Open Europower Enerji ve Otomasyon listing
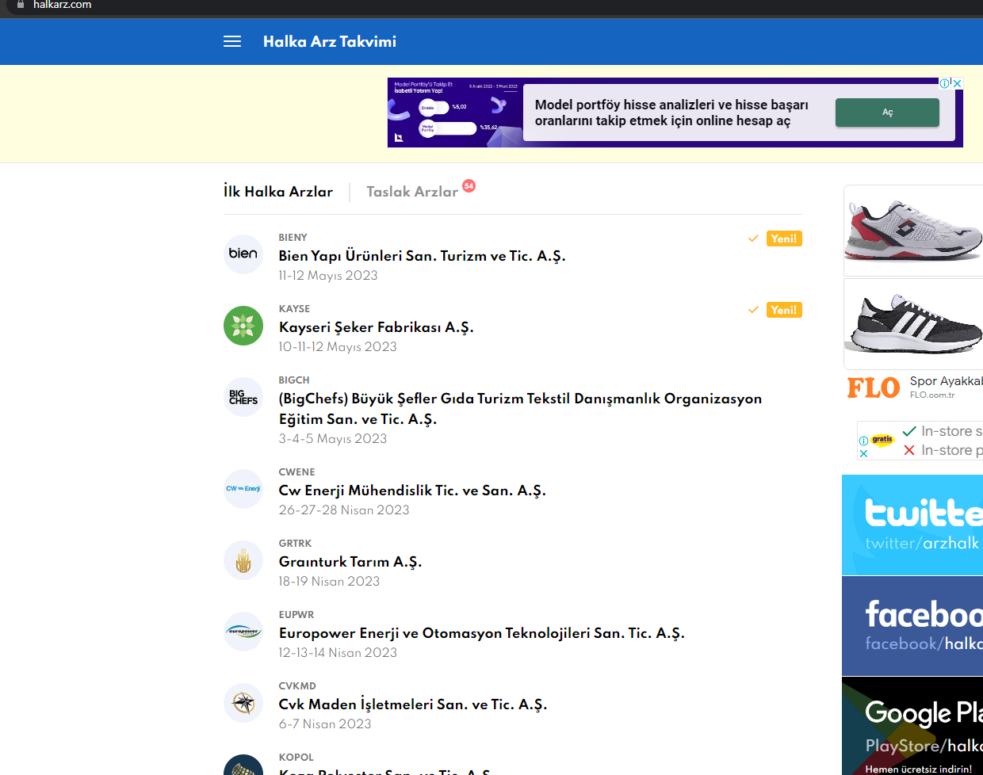This screenshot has width=983, height=775. (x=482, y=633)
